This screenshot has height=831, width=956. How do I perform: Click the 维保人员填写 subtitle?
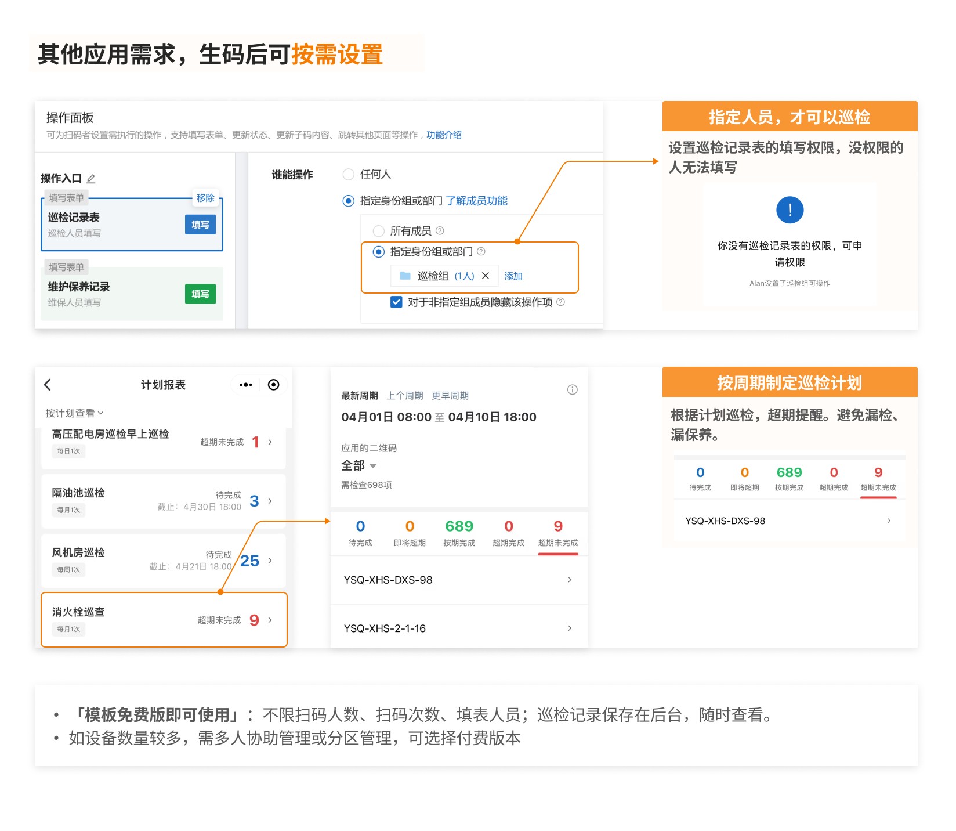pyautogui.click(x=74, y=302)
